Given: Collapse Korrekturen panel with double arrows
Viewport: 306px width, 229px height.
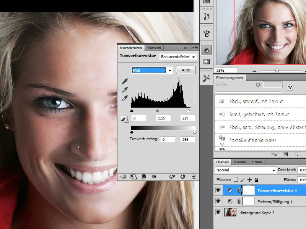Looking at the screenshot, I should pos(186,48).
